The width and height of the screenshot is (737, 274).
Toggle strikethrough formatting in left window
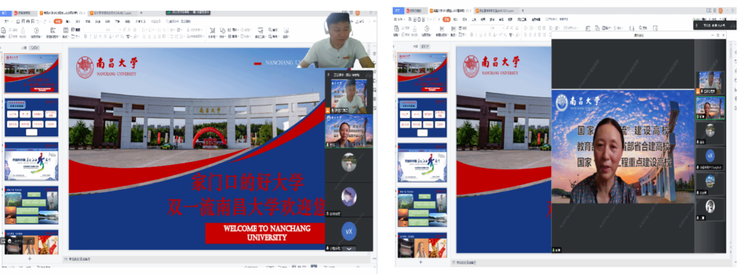tap(105, 37)
